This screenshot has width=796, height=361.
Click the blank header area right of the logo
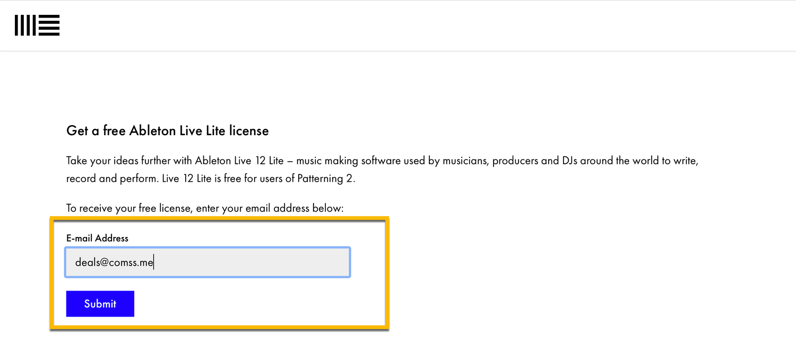pyautogui.click(x=425, y=25)
